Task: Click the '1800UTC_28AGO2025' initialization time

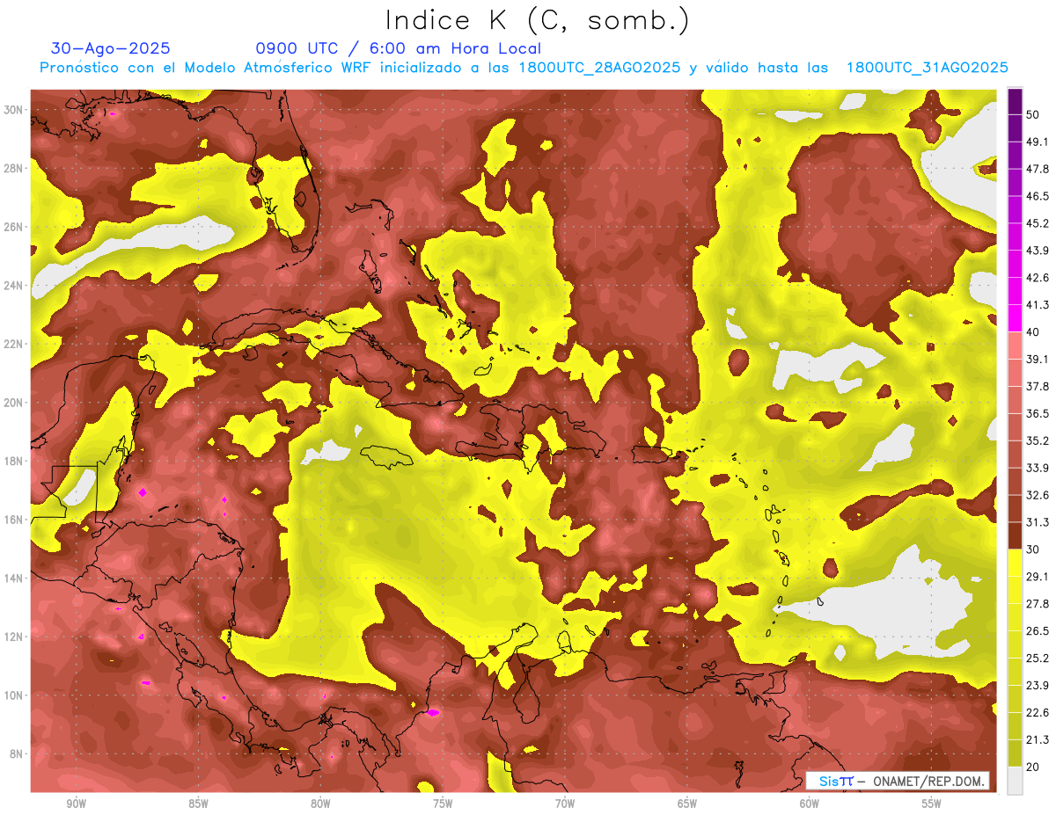Action: (x=599, y=68)
